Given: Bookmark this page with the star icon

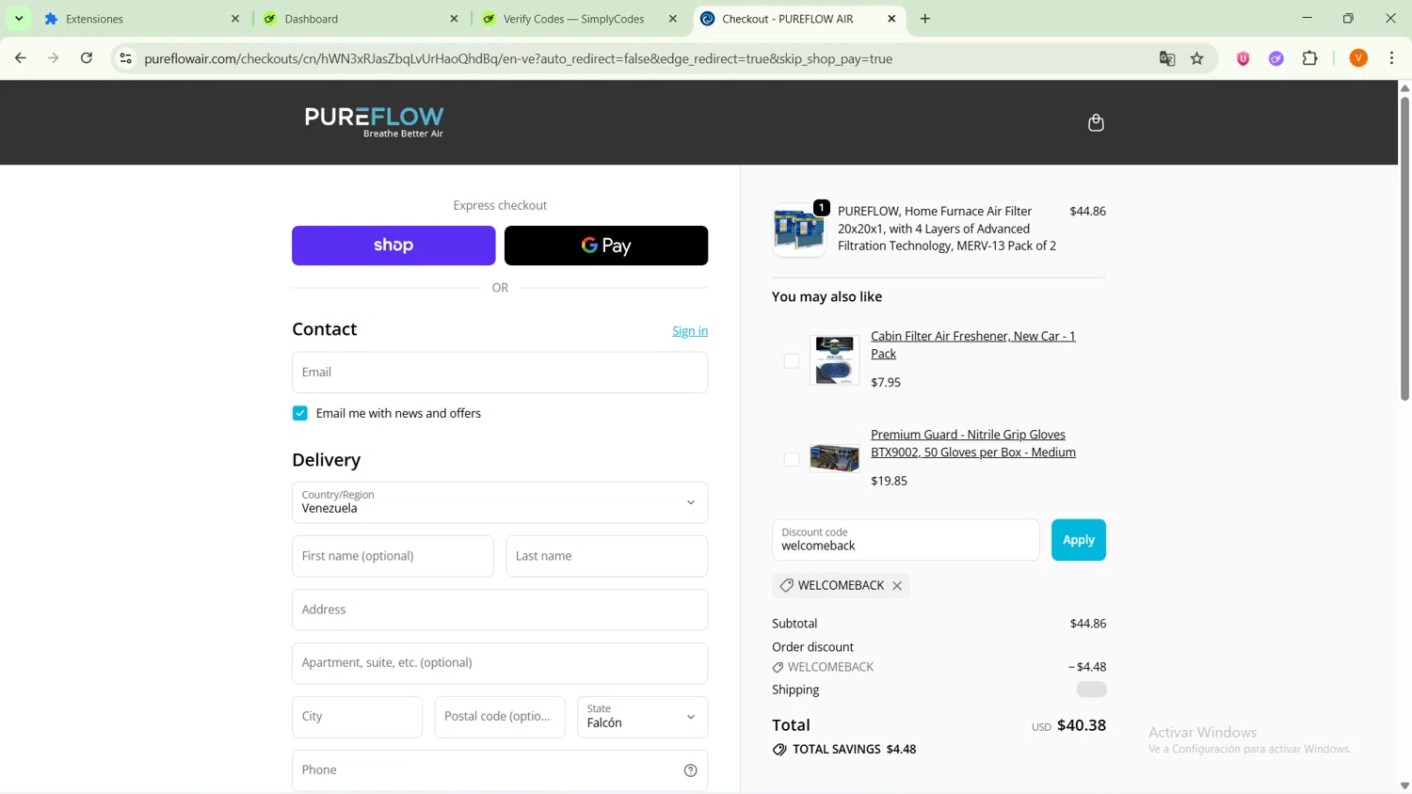Looking at the screenshot, I should point(1197,58).
